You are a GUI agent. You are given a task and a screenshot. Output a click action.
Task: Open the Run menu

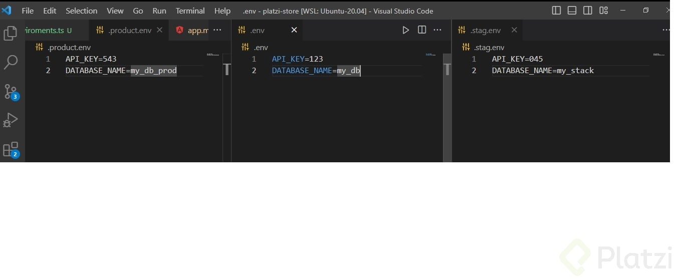(x=159, y=11)
